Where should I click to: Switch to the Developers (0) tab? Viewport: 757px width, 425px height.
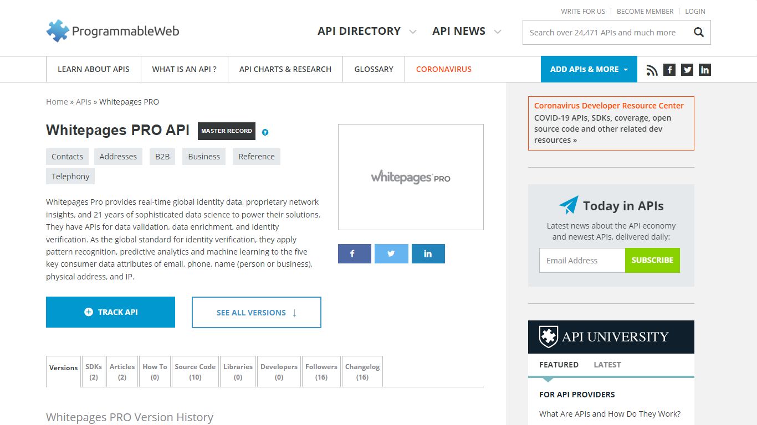[x=279, y=371]
